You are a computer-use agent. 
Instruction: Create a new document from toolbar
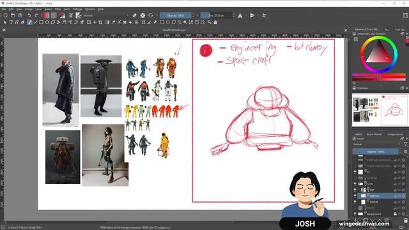[6, 15]
